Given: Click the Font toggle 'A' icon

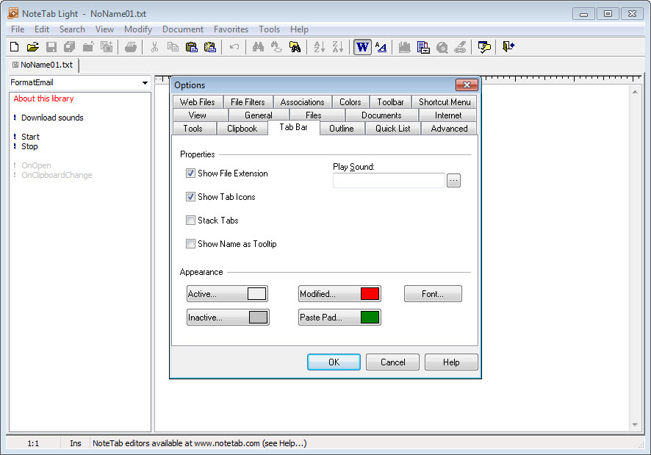Looking at the screenshot, I should point(381,47).
